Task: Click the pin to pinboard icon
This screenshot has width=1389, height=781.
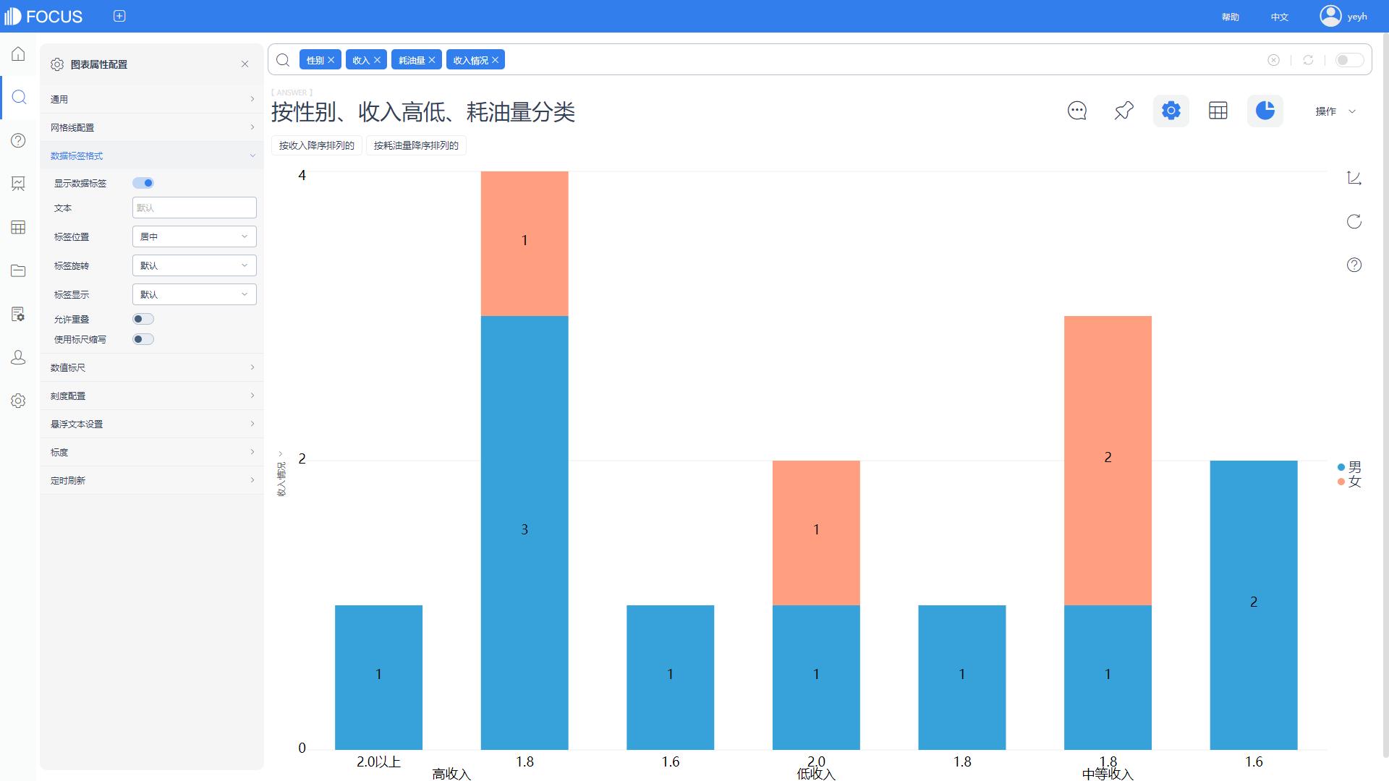Action: [1123, 111]
